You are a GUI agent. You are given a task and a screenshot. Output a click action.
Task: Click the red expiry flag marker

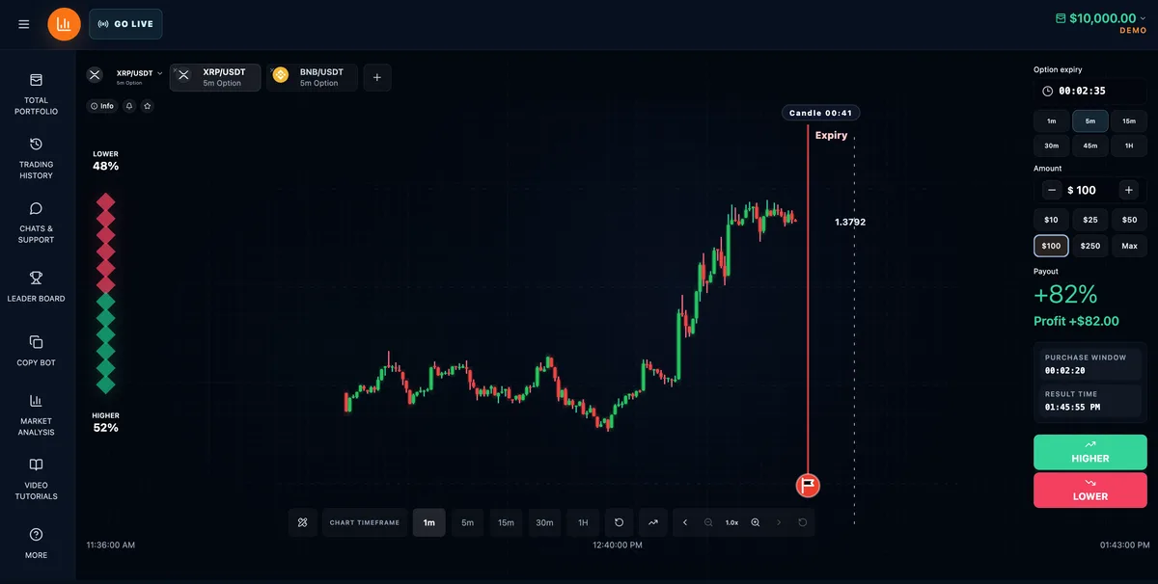tap(808, 485)
